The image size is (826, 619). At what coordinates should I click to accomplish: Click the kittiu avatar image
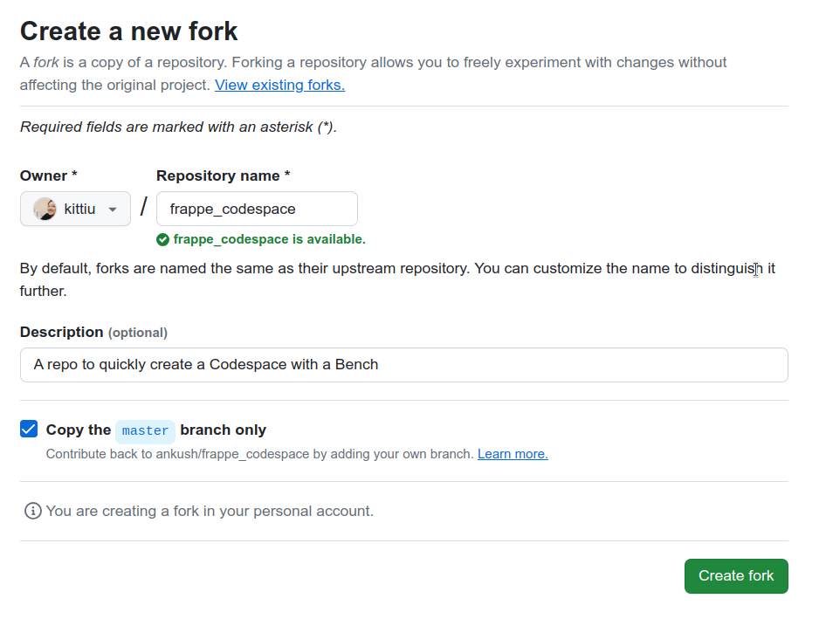tap(45, 210)
